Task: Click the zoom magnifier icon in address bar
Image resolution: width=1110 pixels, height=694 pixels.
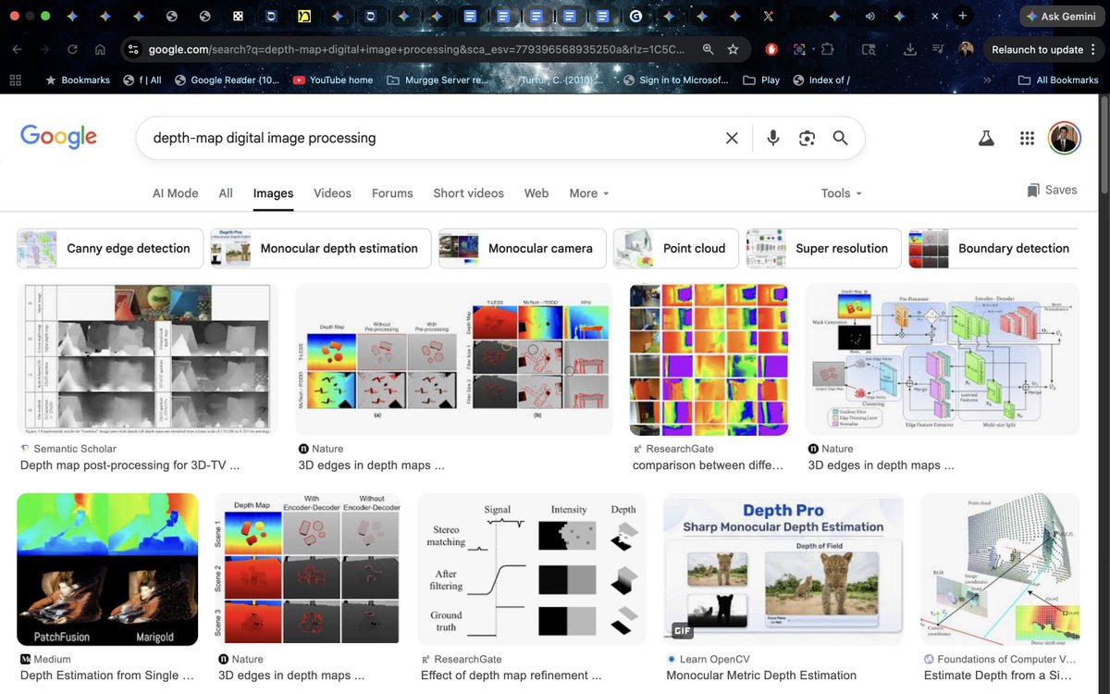Action: click(708, 49)
